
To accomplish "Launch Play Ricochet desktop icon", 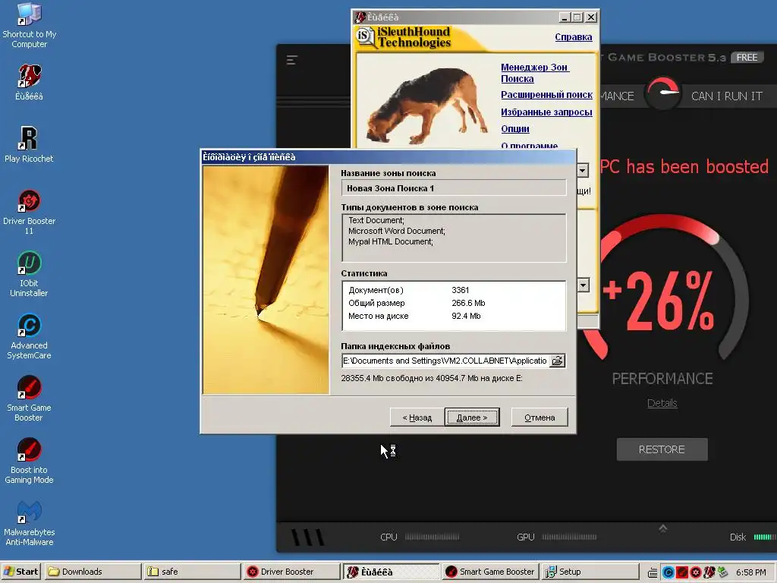I will pyautogui.click(x=30, y=144).
